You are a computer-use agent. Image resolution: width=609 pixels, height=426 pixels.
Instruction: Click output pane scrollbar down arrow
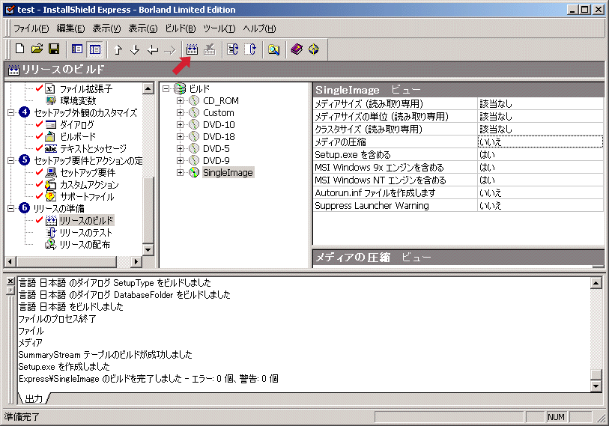click(x=596, y=386)
